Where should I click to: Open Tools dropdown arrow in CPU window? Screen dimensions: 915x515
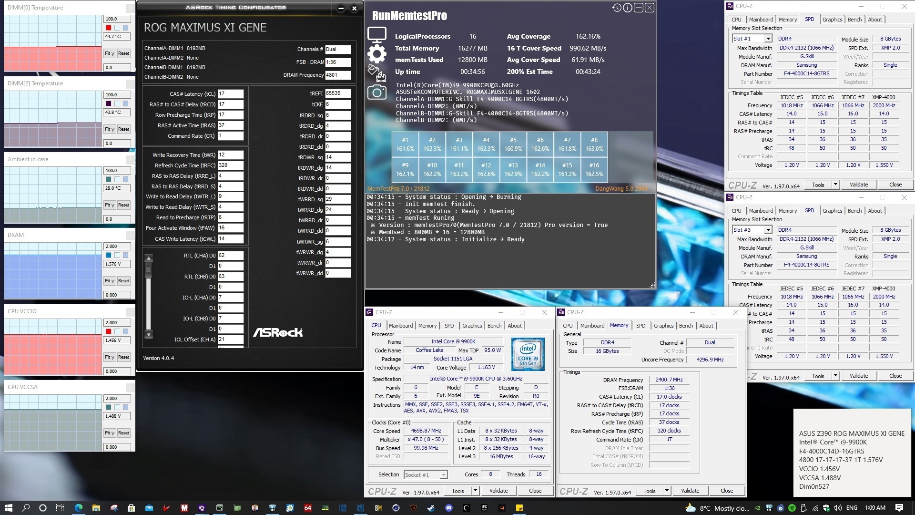475,491
